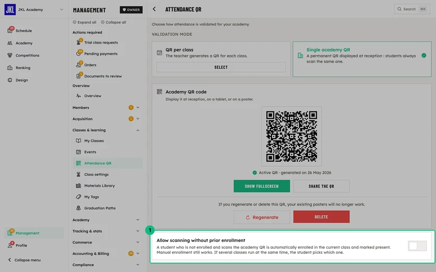Screen dimensions: 436x272
Task: Click the Active QR status checkmark
Action: click(x=254, y=173)
